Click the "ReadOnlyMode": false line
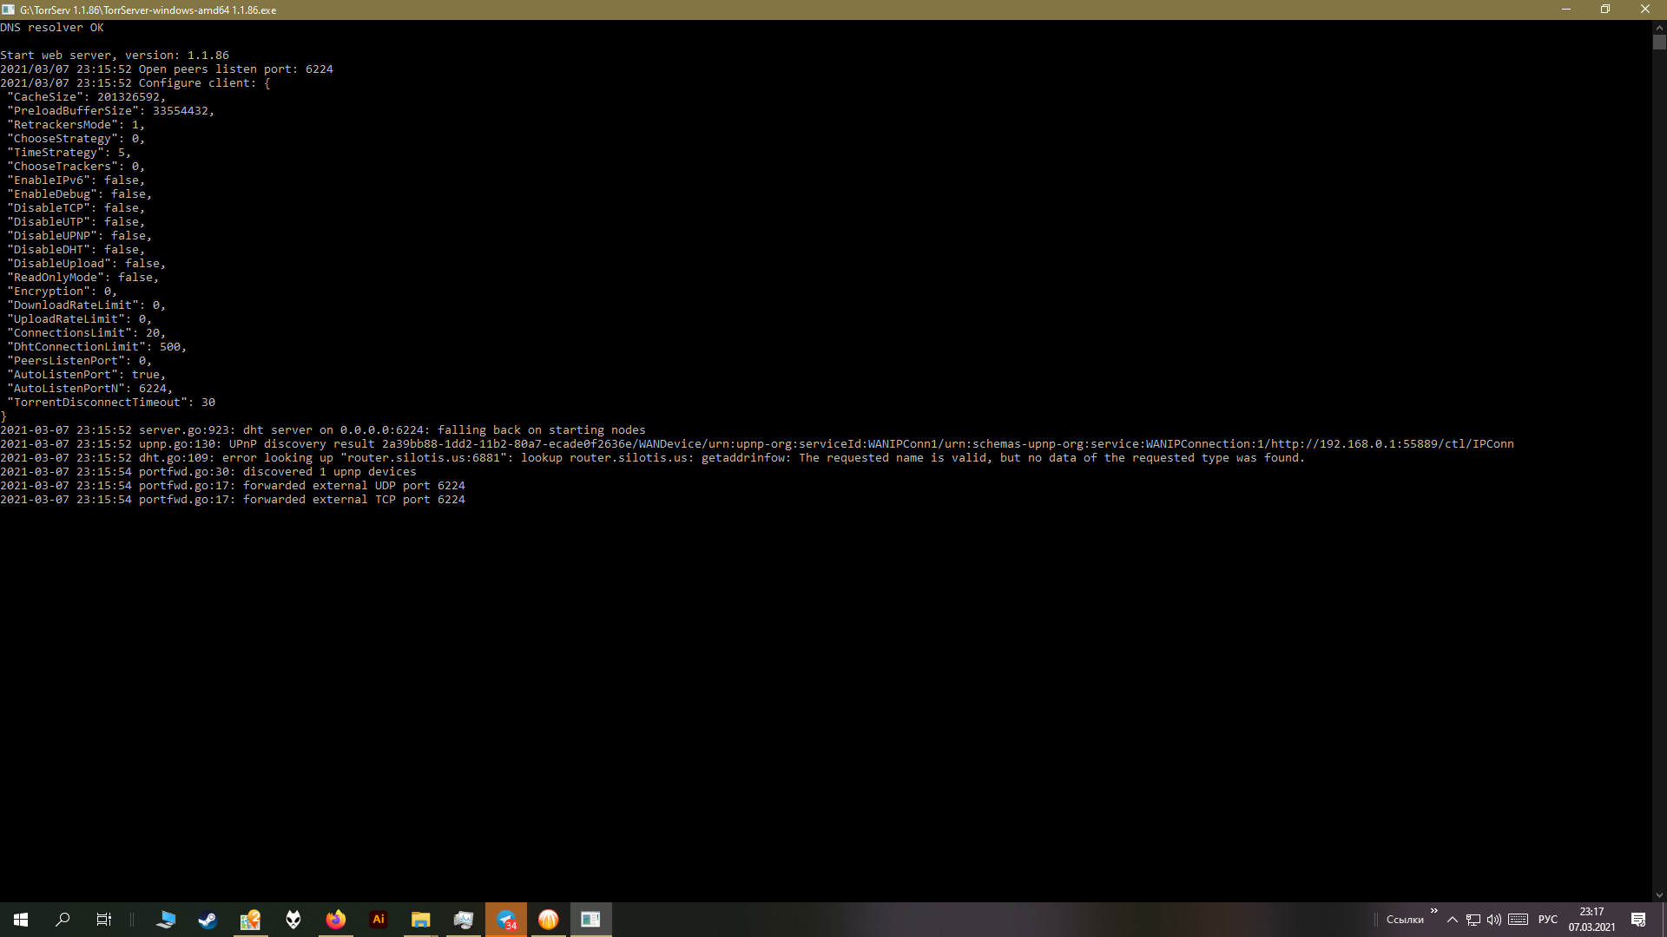The height and width of the screenshot is (937, 1667). coord(83,278)
